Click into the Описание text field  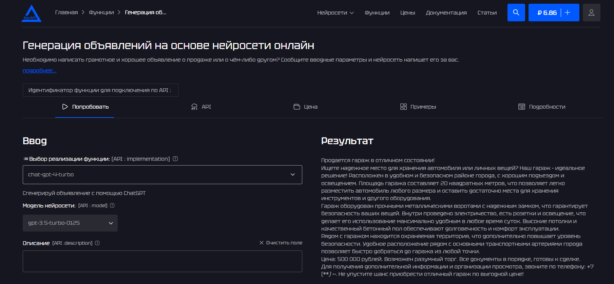(162, 261)
